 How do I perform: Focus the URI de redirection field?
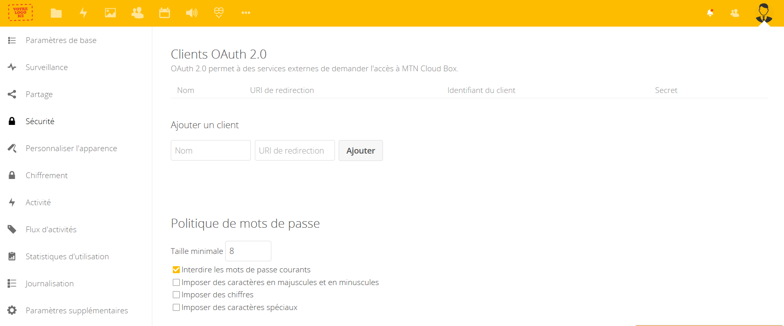coord(295,151)
